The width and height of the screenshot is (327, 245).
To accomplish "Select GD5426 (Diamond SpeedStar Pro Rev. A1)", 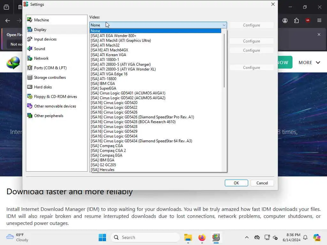I will [156, 117].
